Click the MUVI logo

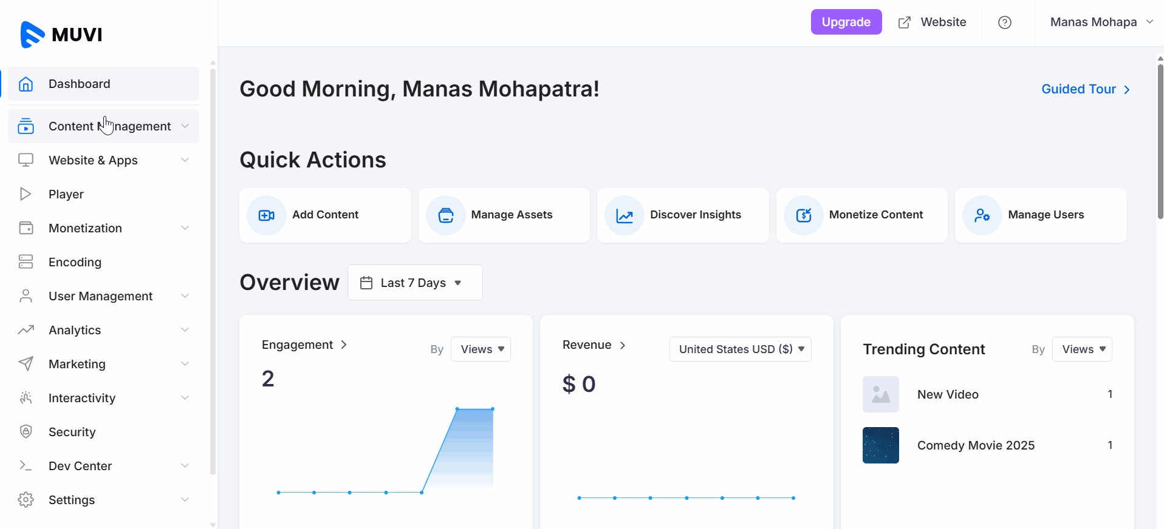point(61,35)
